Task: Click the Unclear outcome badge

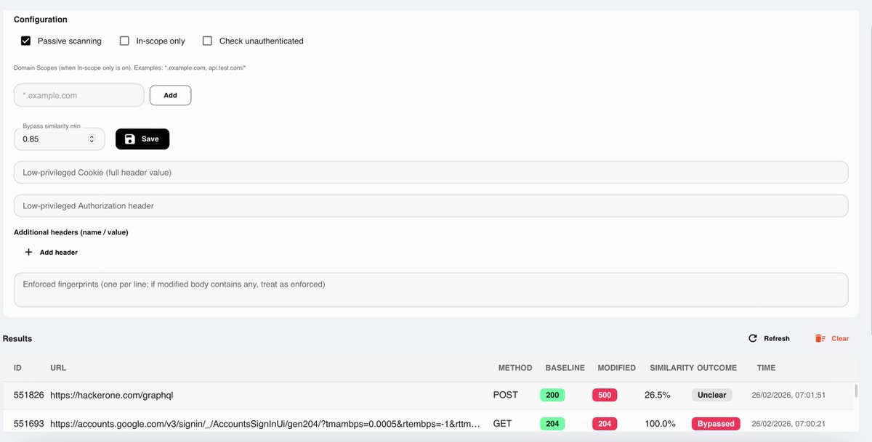Action: pos(712,395)
